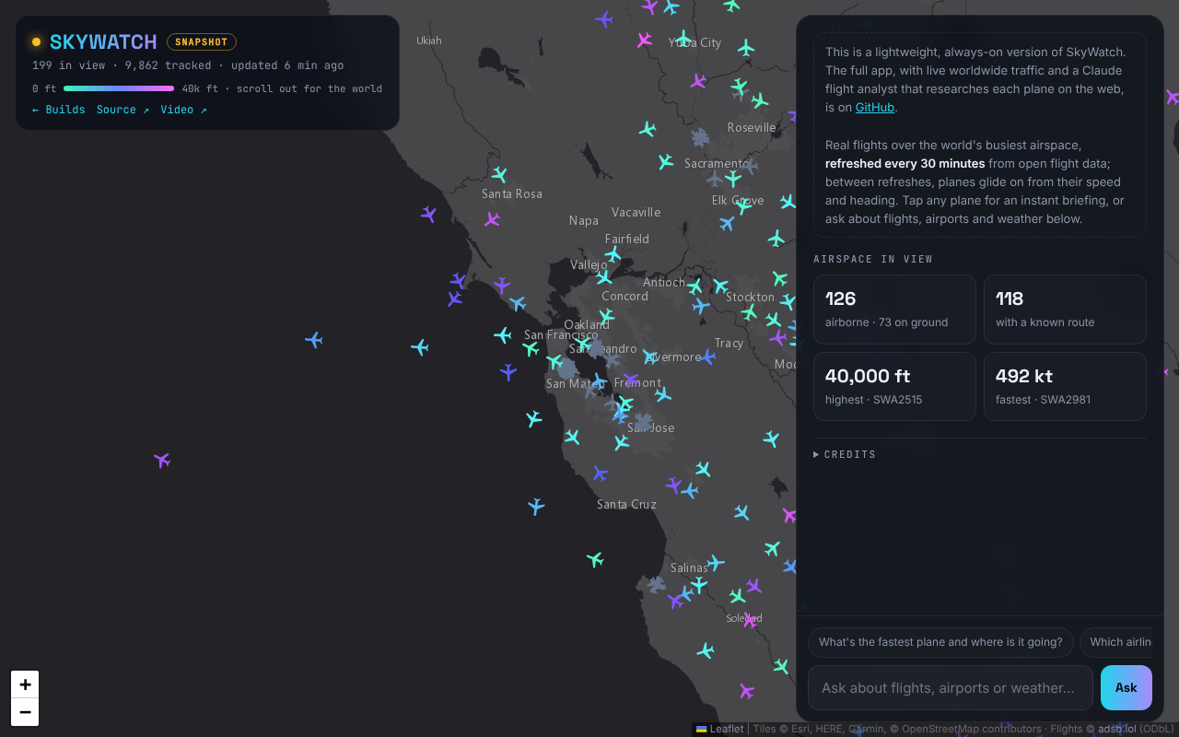Open the adsb.lol attribution link

[x=1116, y=729]
